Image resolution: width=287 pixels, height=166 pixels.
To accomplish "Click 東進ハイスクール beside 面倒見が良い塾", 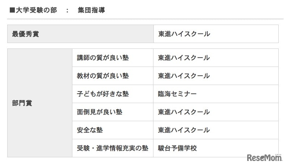I will coord(184,112).
